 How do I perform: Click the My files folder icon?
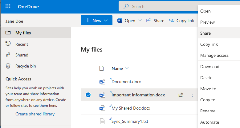tap(8, 33)
